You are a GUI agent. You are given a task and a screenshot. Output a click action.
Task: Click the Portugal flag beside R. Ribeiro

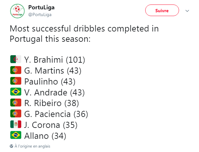15,103
